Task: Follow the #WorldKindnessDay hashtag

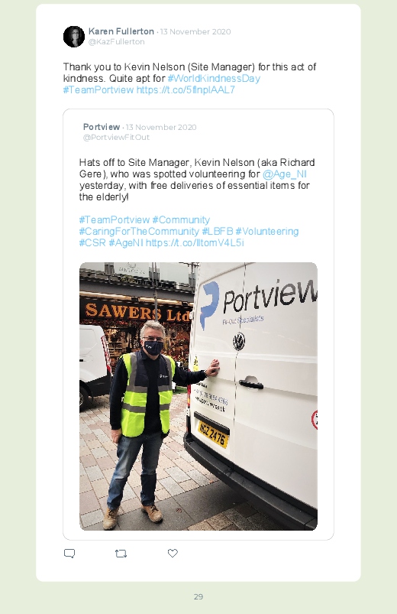Action: click(x=214, y=78)
